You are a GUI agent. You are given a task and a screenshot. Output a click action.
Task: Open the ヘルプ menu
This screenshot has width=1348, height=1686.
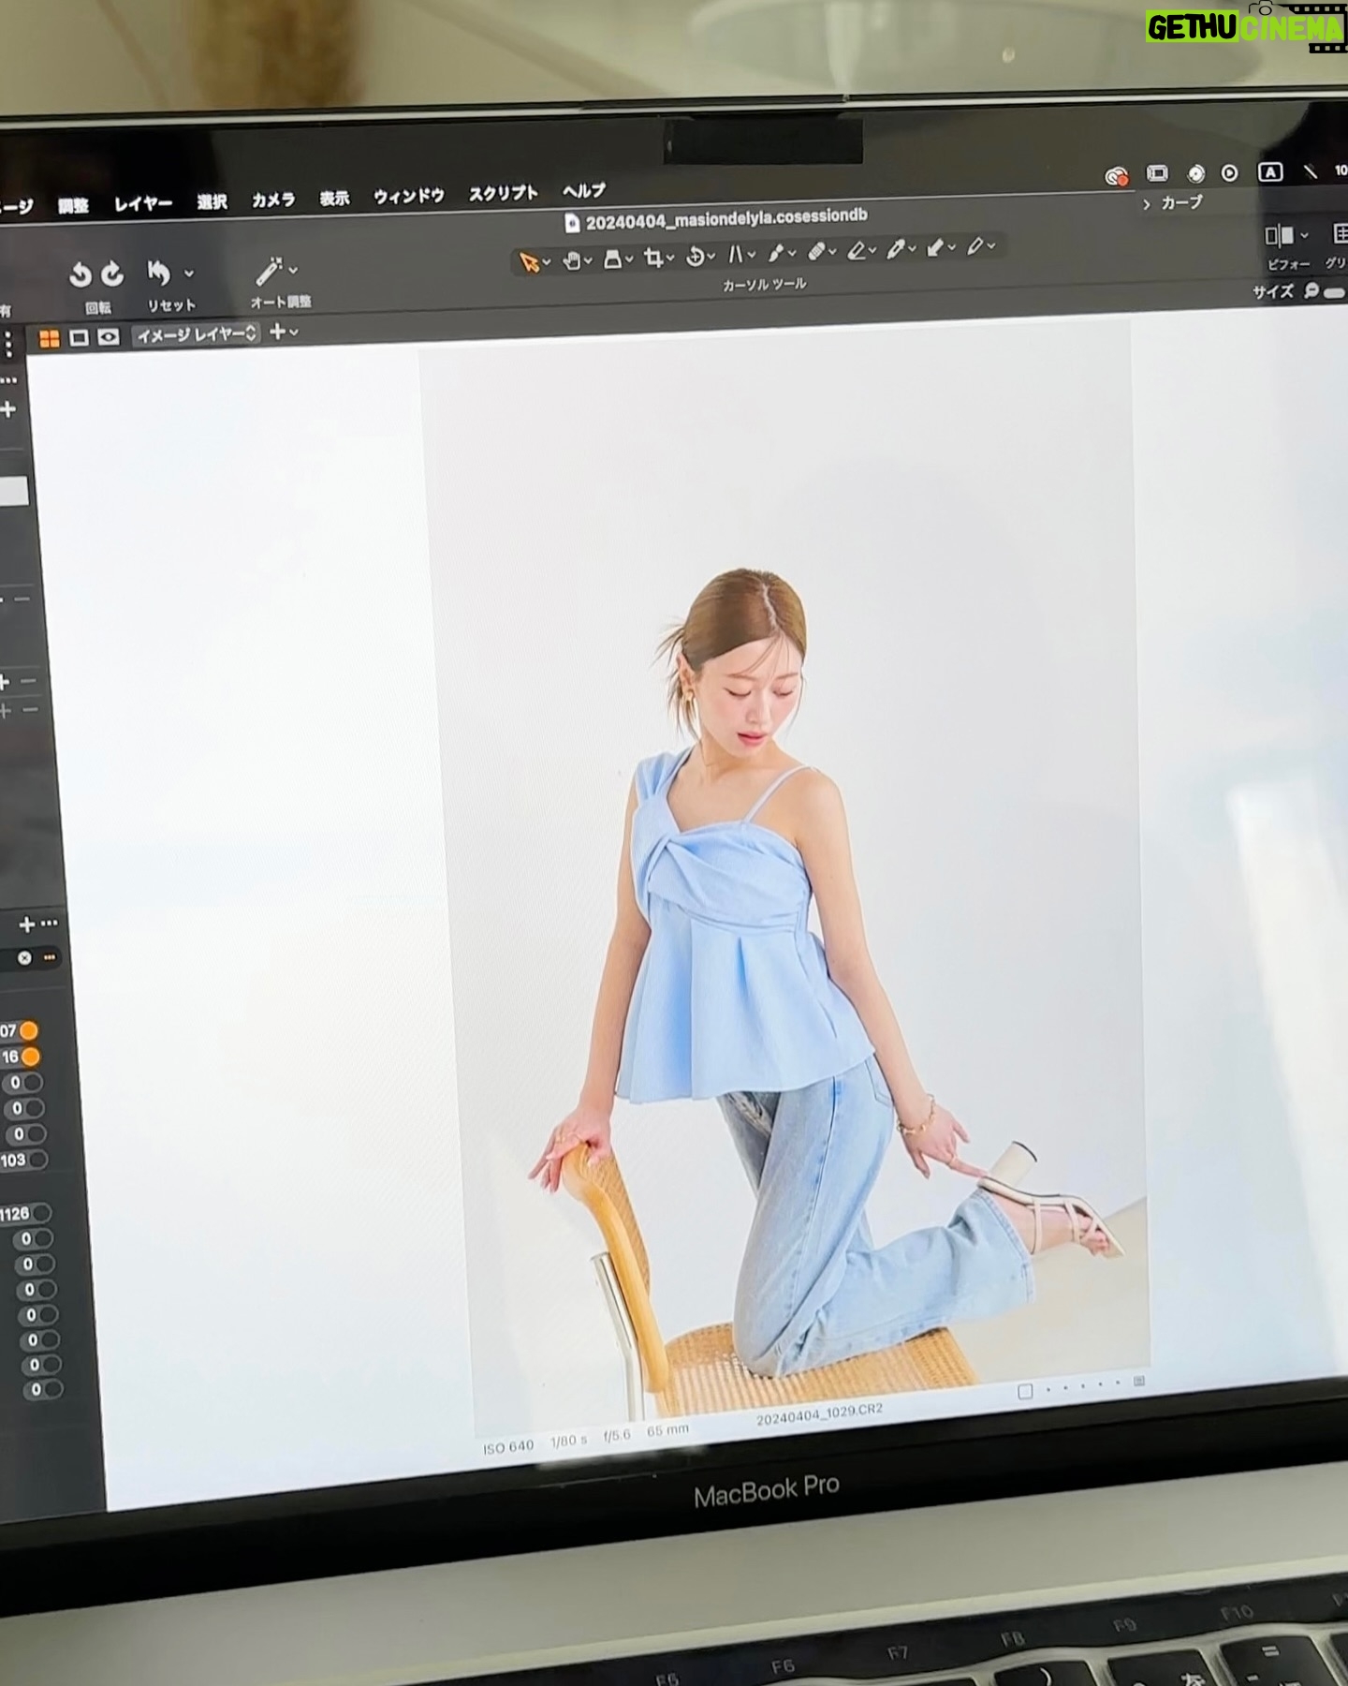click(584, 190)
